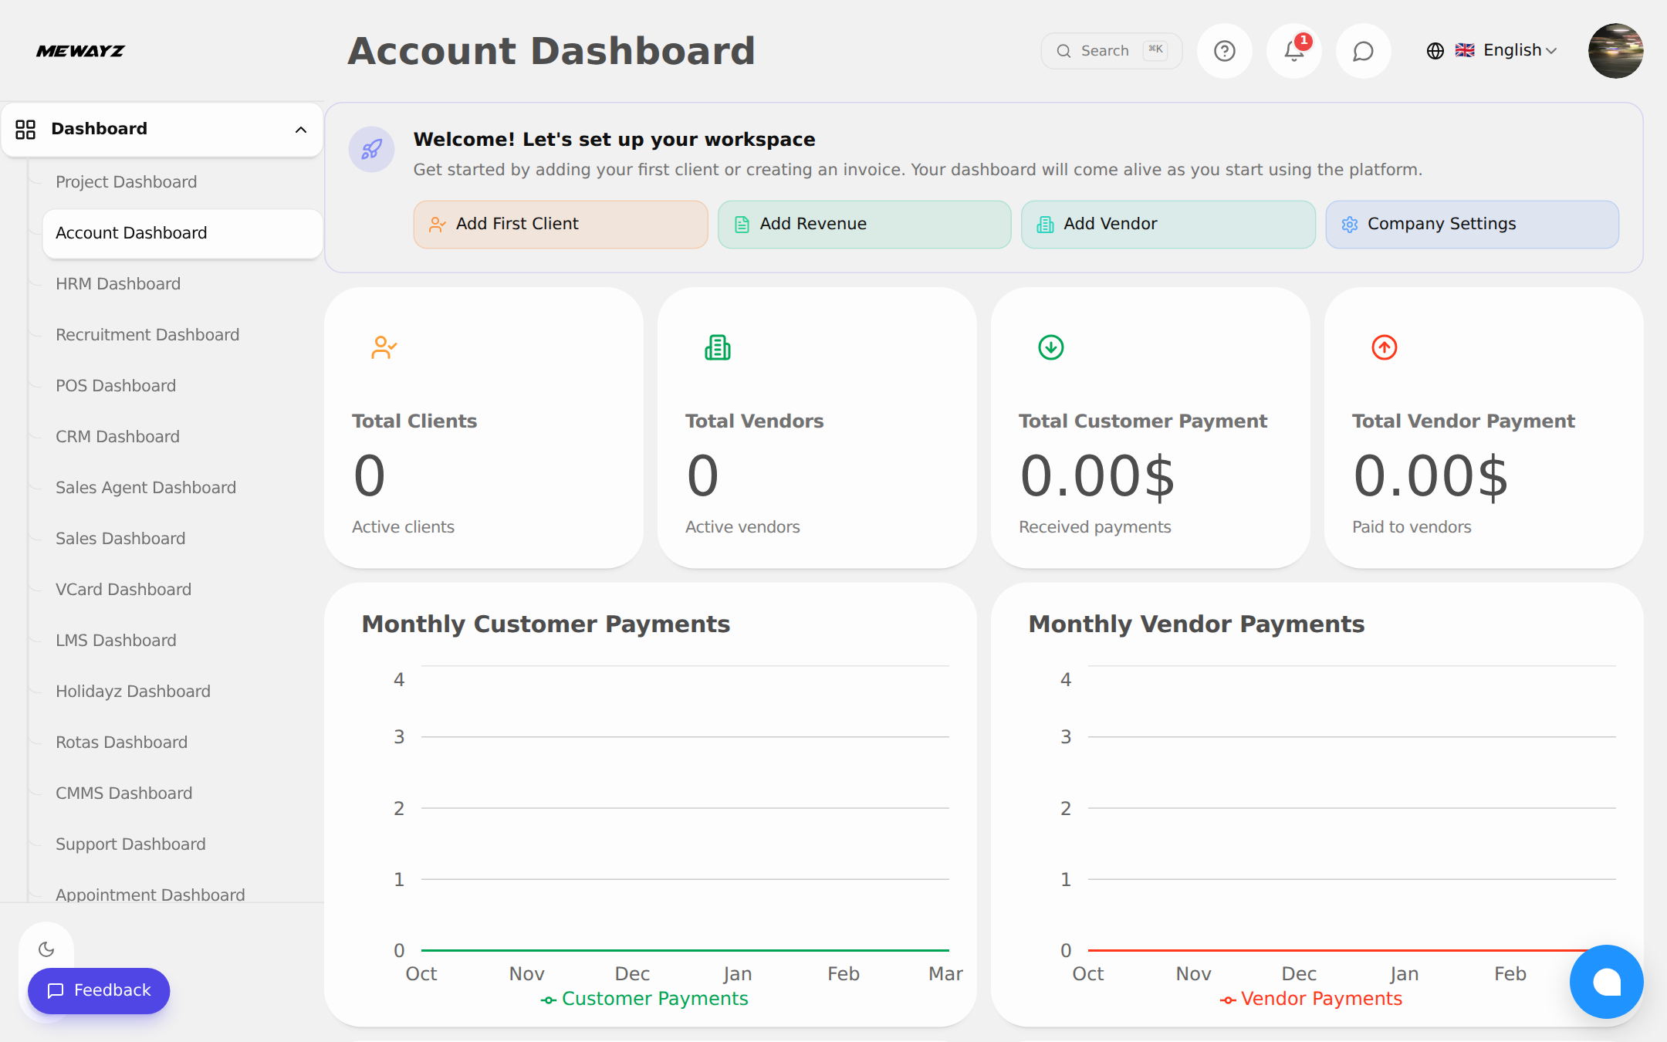Open notifications via the bell icon

(1293, 50)
